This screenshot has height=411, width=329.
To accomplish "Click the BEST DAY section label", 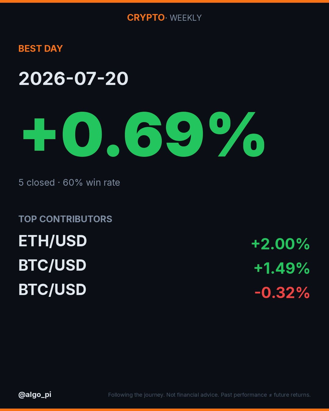I will pyautogui.click(x=41, y=49).
